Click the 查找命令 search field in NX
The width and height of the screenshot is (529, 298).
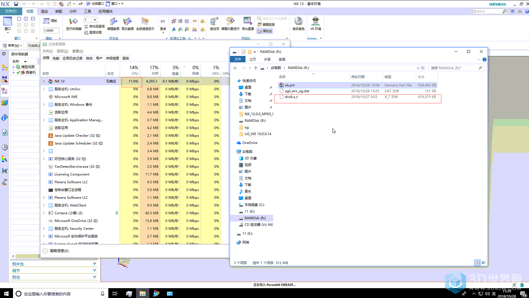click(x=488, y=11)
